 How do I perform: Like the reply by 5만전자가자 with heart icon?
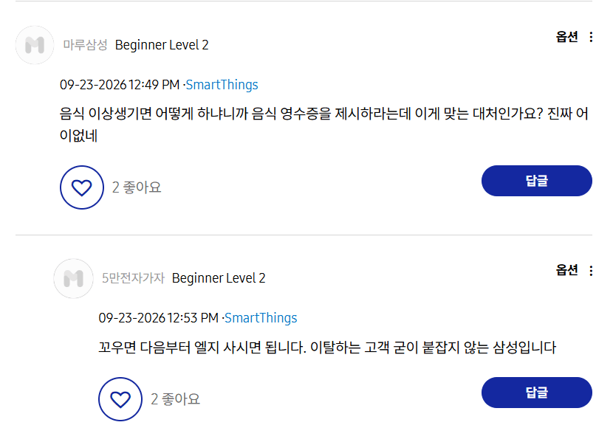[120, 399]
